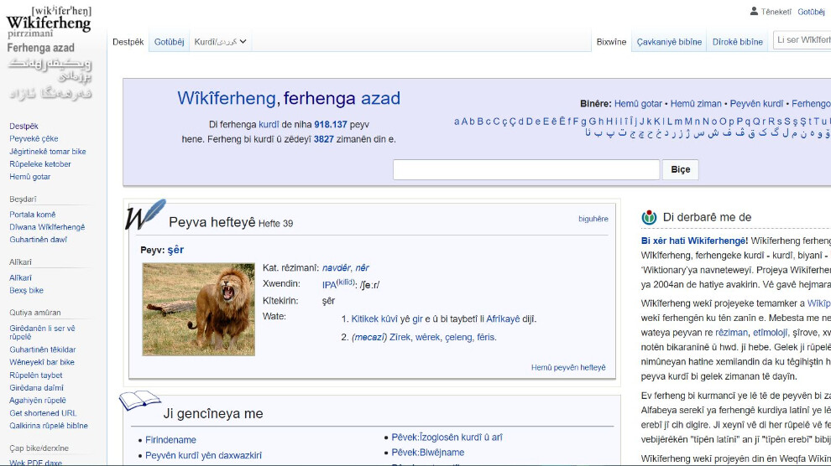
Task: Click the IPA link
Action: click(x=329, y=285)
